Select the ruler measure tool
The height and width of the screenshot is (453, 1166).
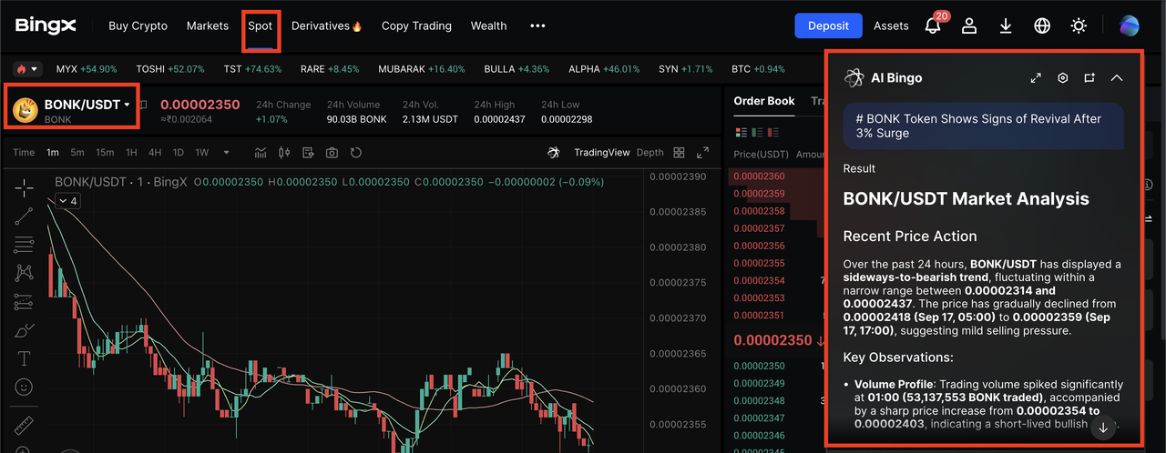[25, 426]
